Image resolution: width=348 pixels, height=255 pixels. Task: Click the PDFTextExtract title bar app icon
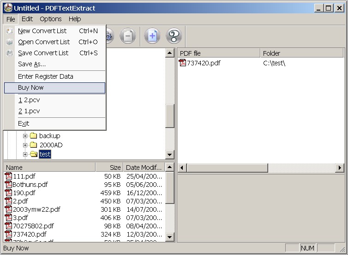8,8
